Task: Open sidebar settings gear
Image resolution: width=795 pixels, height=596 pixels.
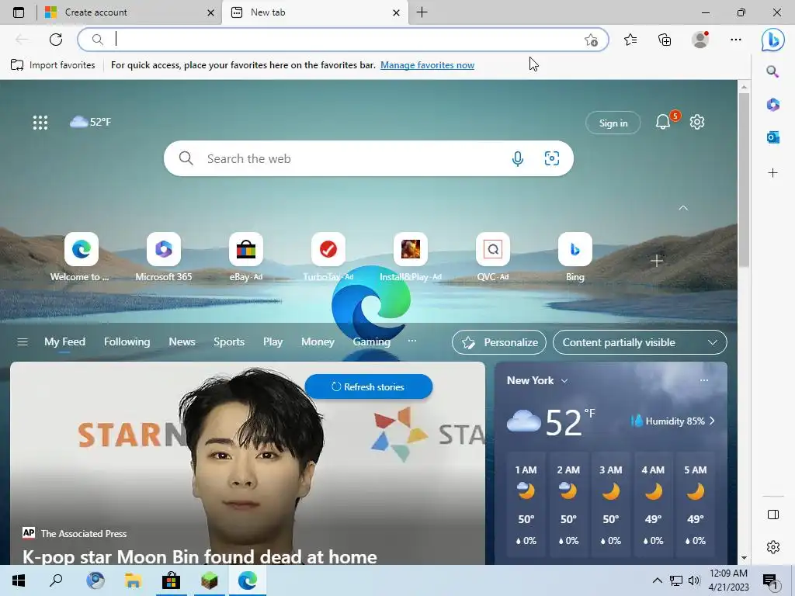Action: click(x=772, y=547)
